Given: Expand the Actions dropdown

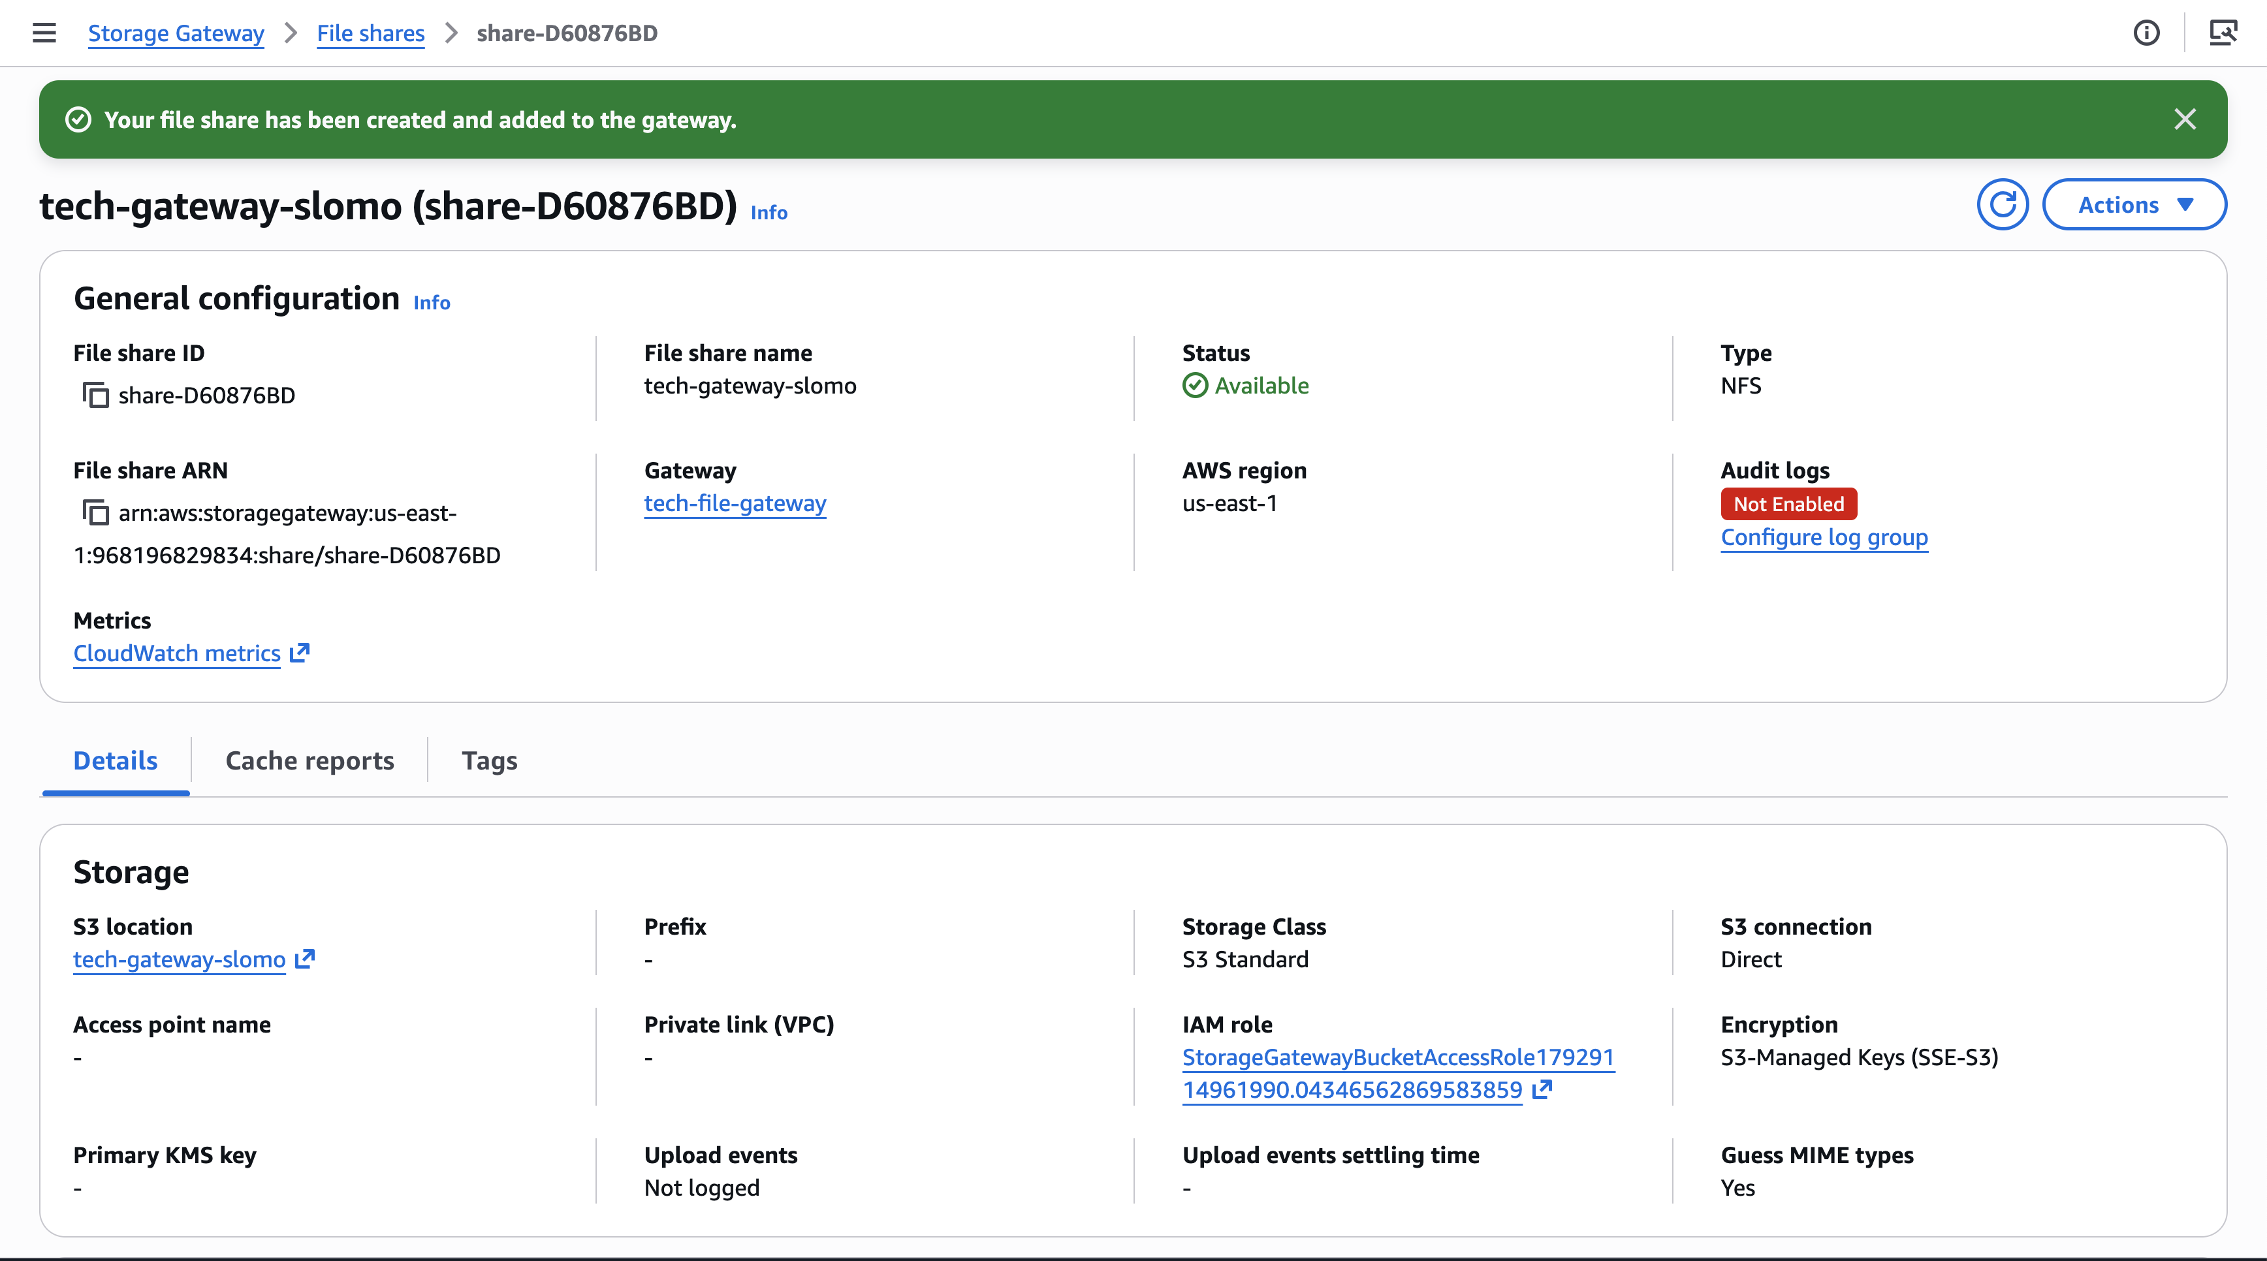Looking at the screenshot, I should pyautogui.click(x=2134, y=204).
